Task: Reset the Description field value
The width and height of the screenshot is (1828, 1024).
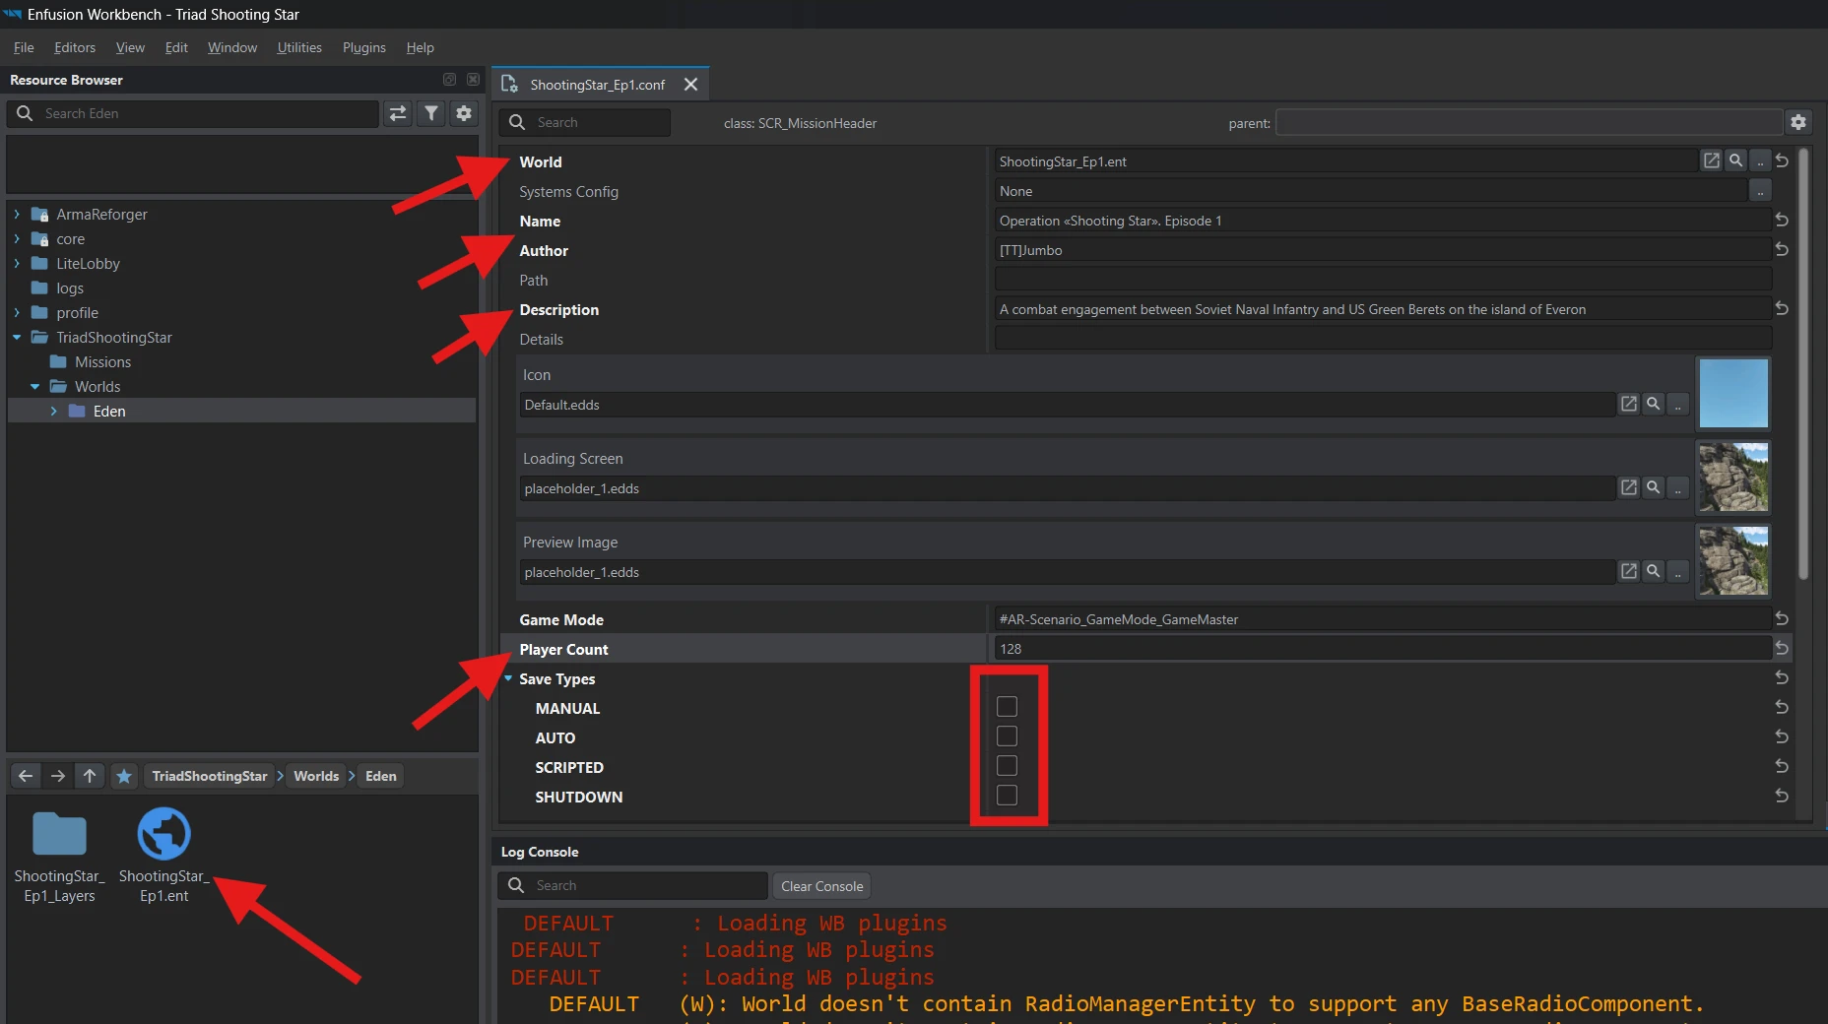Action: click(x=1782, y=308)
